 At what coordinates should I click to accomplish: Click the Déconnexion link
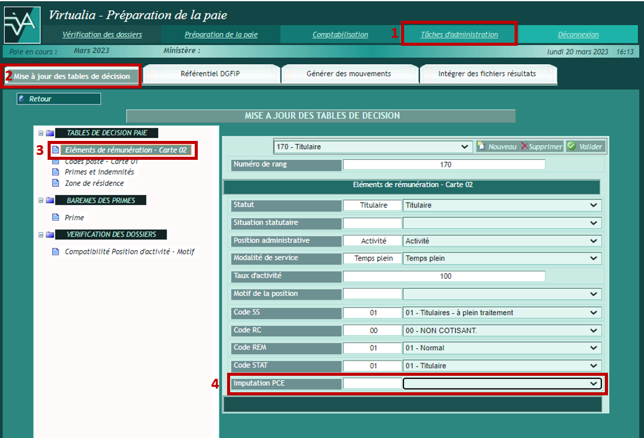click(x=577, y=35)
